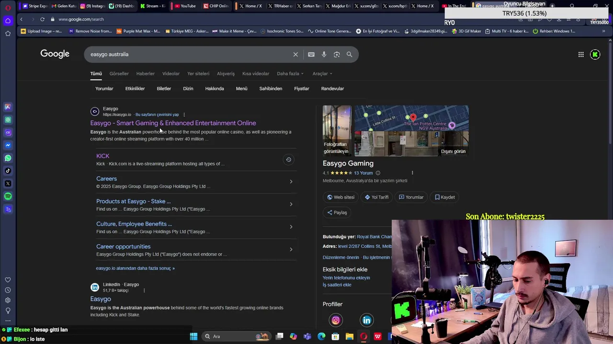This screenshot has width=613, height=344.
Task: Open LinkedIn result three-dots menu
Action: pyautogui.click(x=144, y=290)
